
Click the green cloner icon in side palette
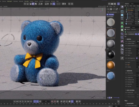point(122,26)
